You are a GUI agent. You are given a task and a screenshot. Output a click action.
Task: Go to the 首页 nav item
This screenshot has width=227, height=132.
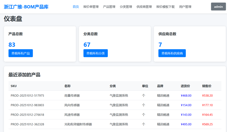76,7
